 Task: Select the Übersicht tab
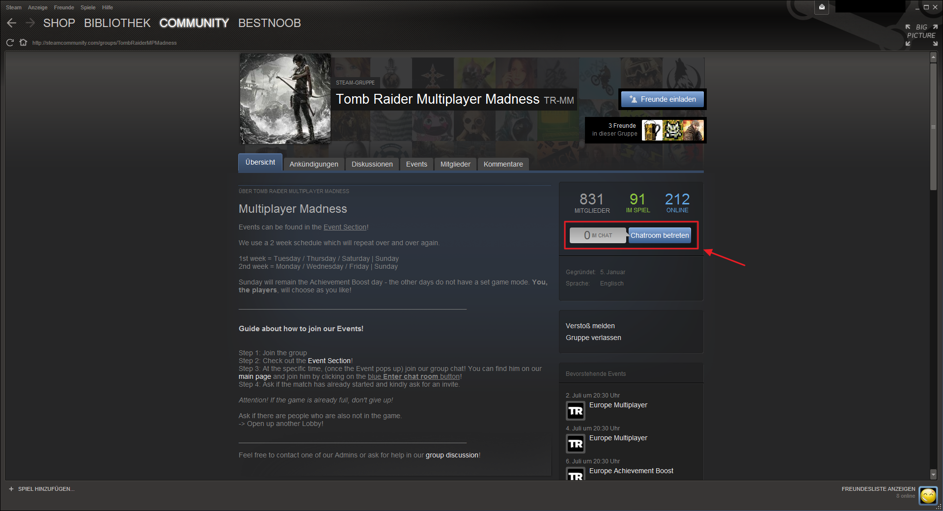click(260, 163)
